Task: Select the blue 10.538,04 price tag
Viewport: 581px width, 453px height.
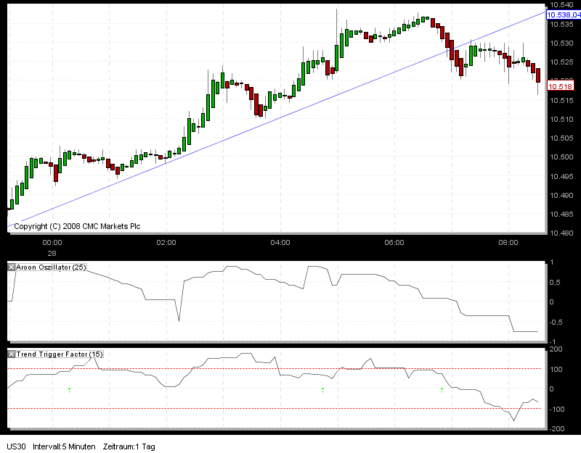Action: point(563,14)
